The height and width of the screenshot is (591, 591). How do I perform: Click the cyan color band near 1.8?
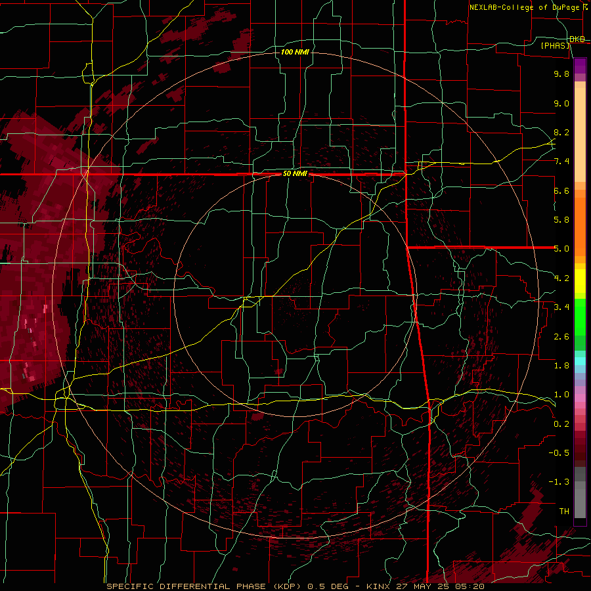coord(580,361)
